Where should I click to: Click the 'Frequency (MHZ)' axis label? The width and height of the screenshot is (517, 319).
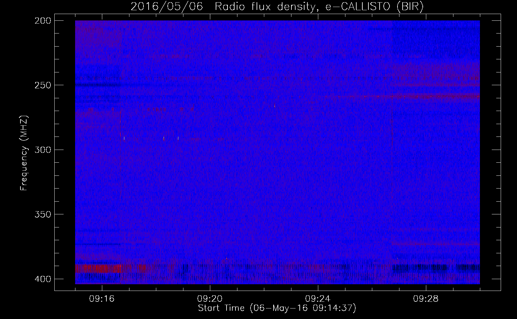pyautogui.click(x=24, y=153)
